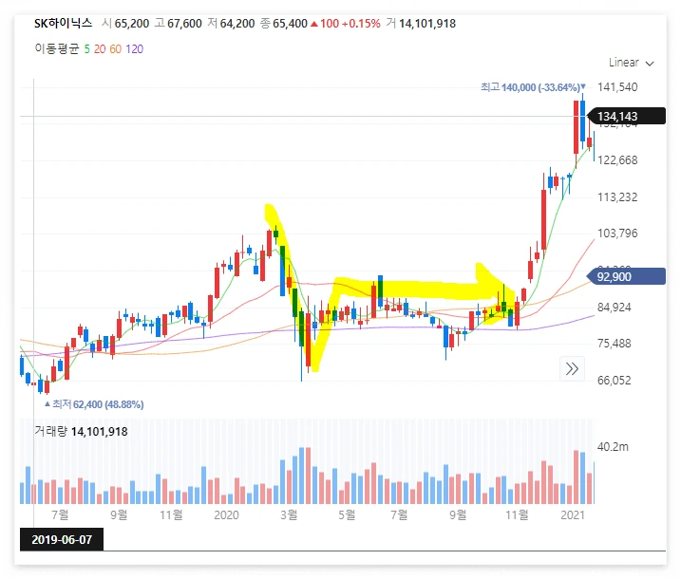681x579 pixels.
Task: Click the 122,668 price axis label
Action: click(617, 160)
